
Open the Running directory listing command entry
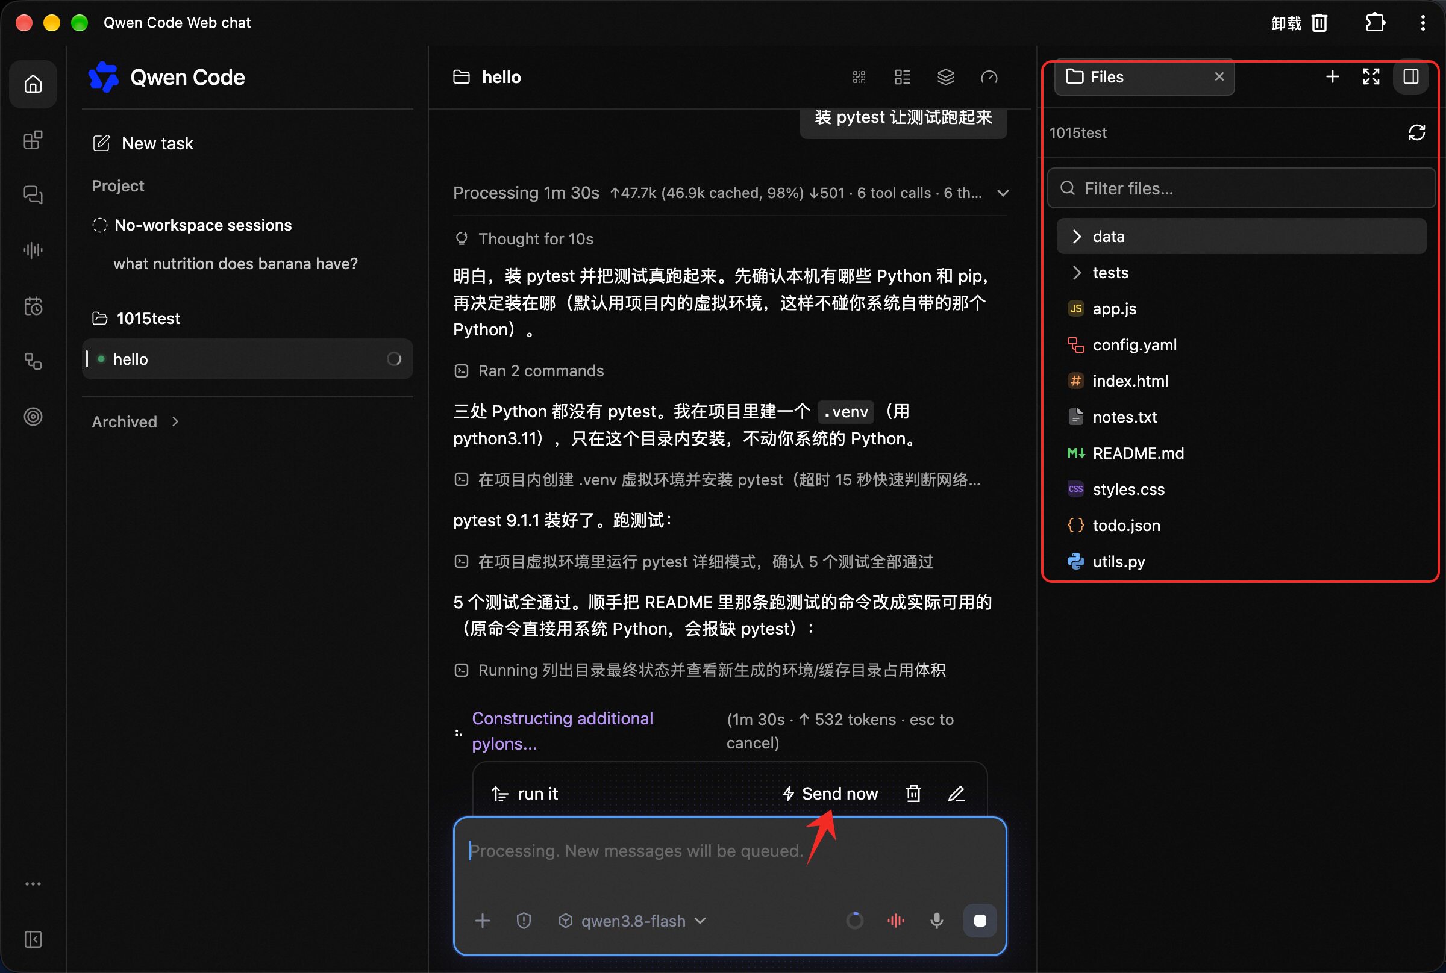click(700, 670)
